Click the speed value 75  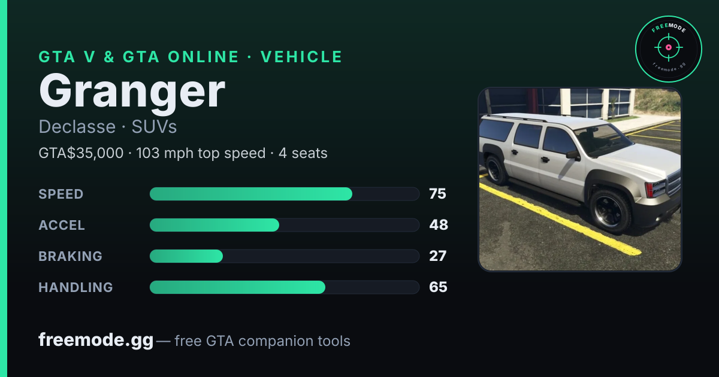pyautogui.click(x=438, y=194)
